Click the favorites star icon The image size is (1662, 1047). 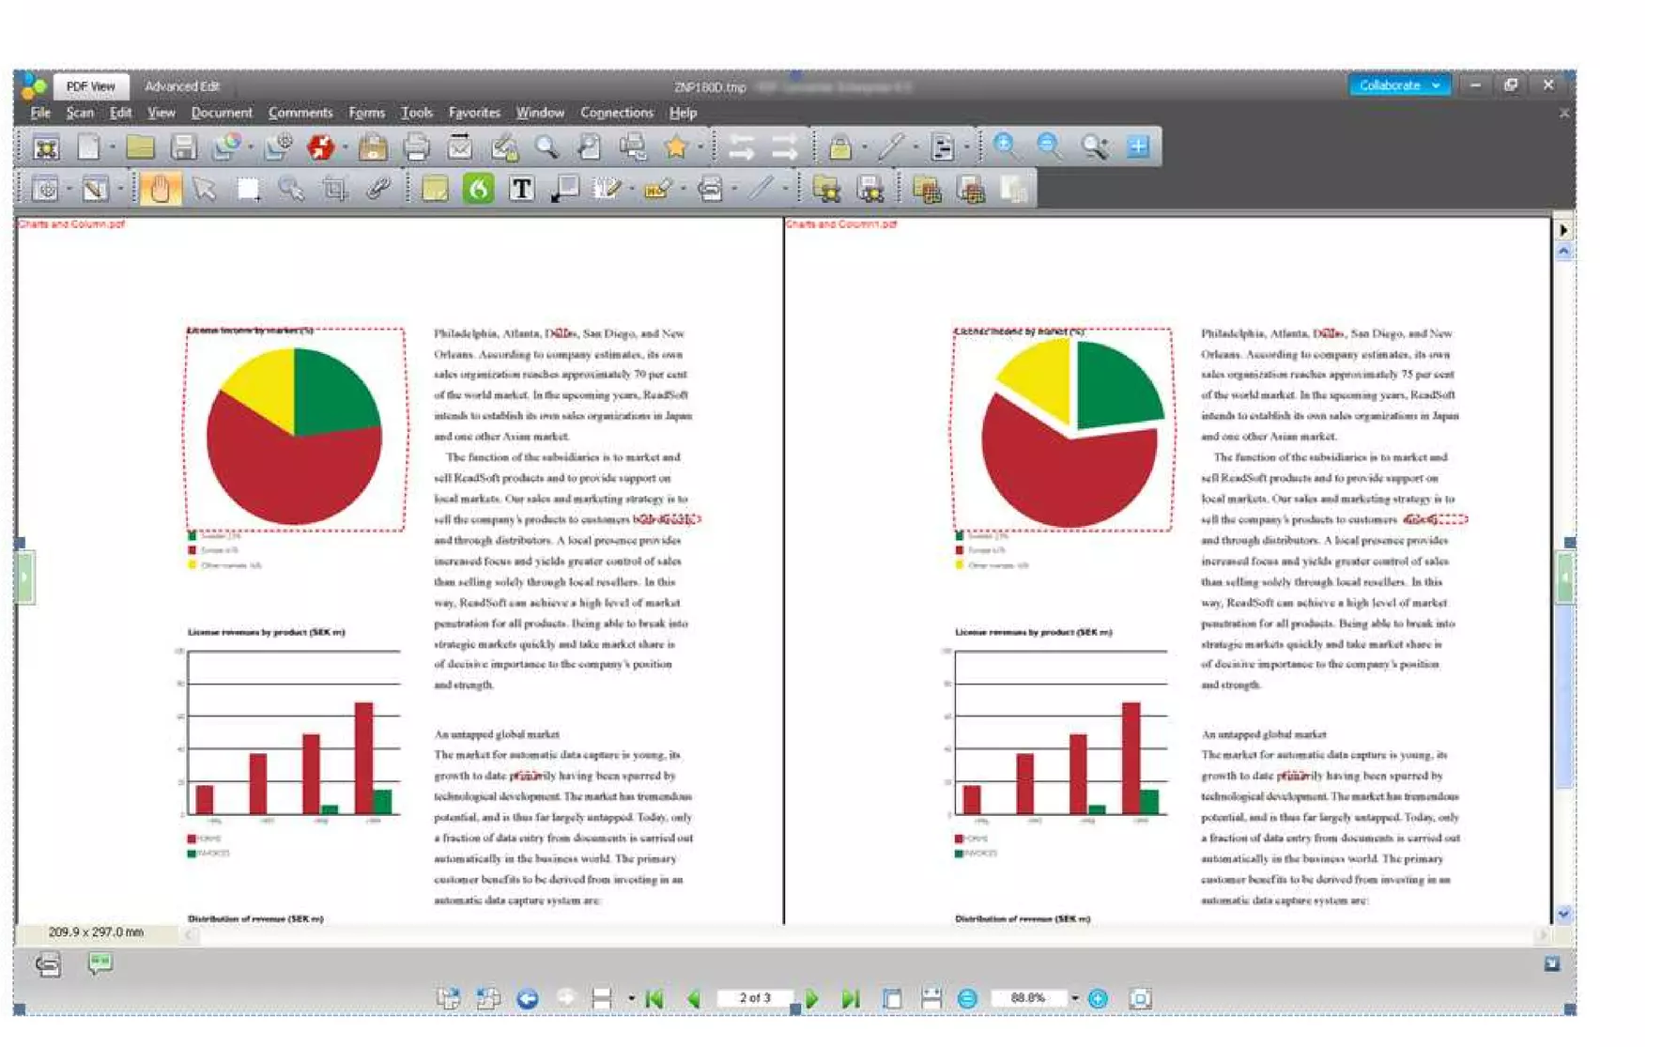tap(675, 146)
